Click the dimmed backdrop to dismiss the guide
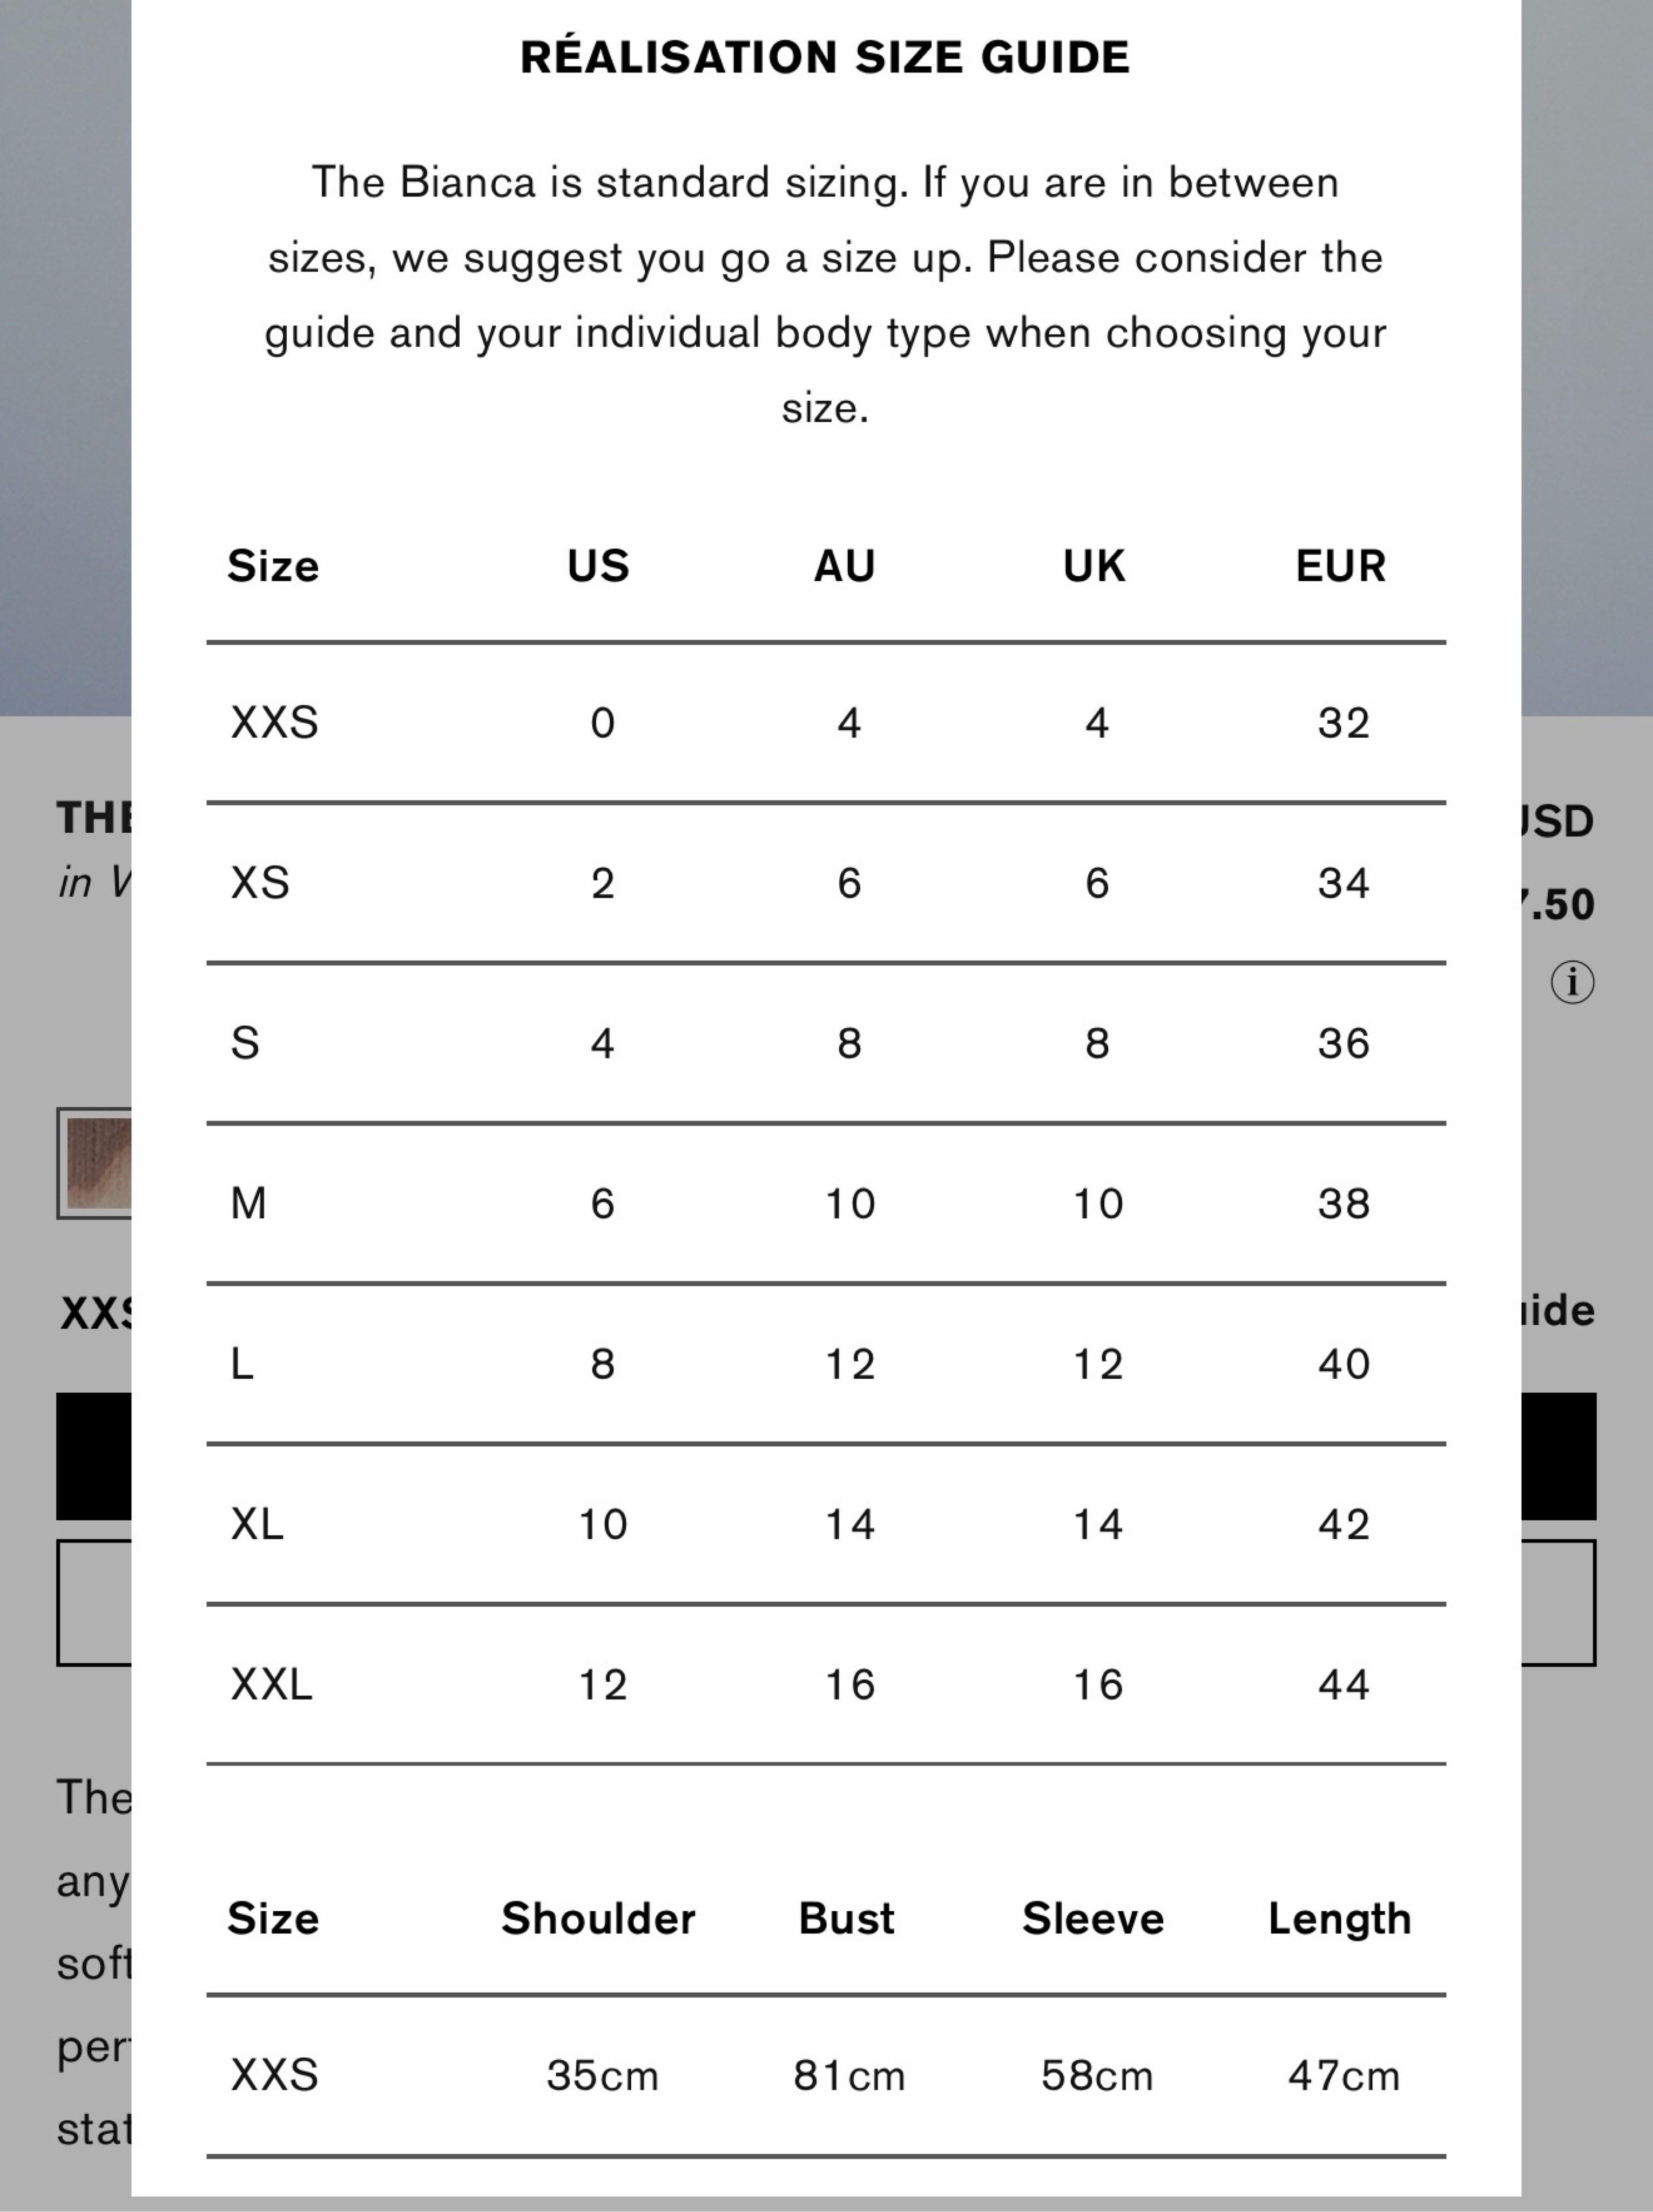This screenshot has width=1653, height=2212. tap(64, 400)
